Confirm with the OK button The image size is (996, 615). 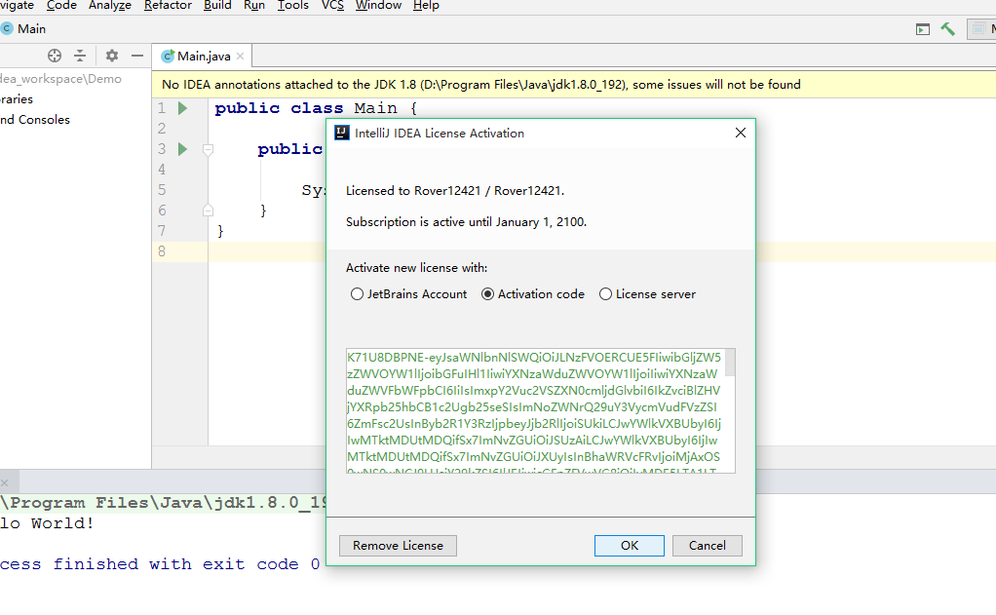(x=630, y=546)
